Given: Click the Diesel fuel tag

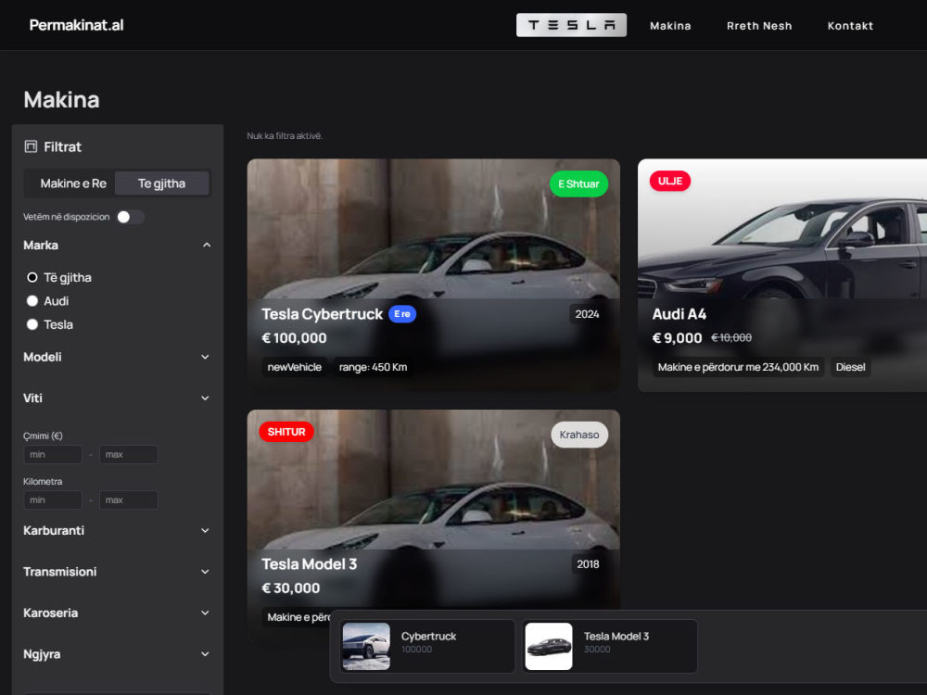Looking at the screenshot, I should pos(850,367).
